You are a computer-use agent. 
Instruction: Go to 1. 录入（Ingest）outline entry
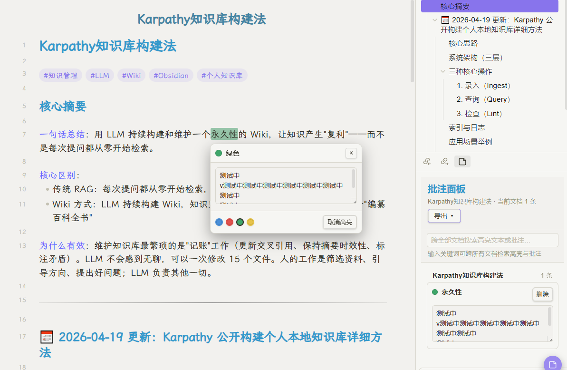(x=484, y=86)
